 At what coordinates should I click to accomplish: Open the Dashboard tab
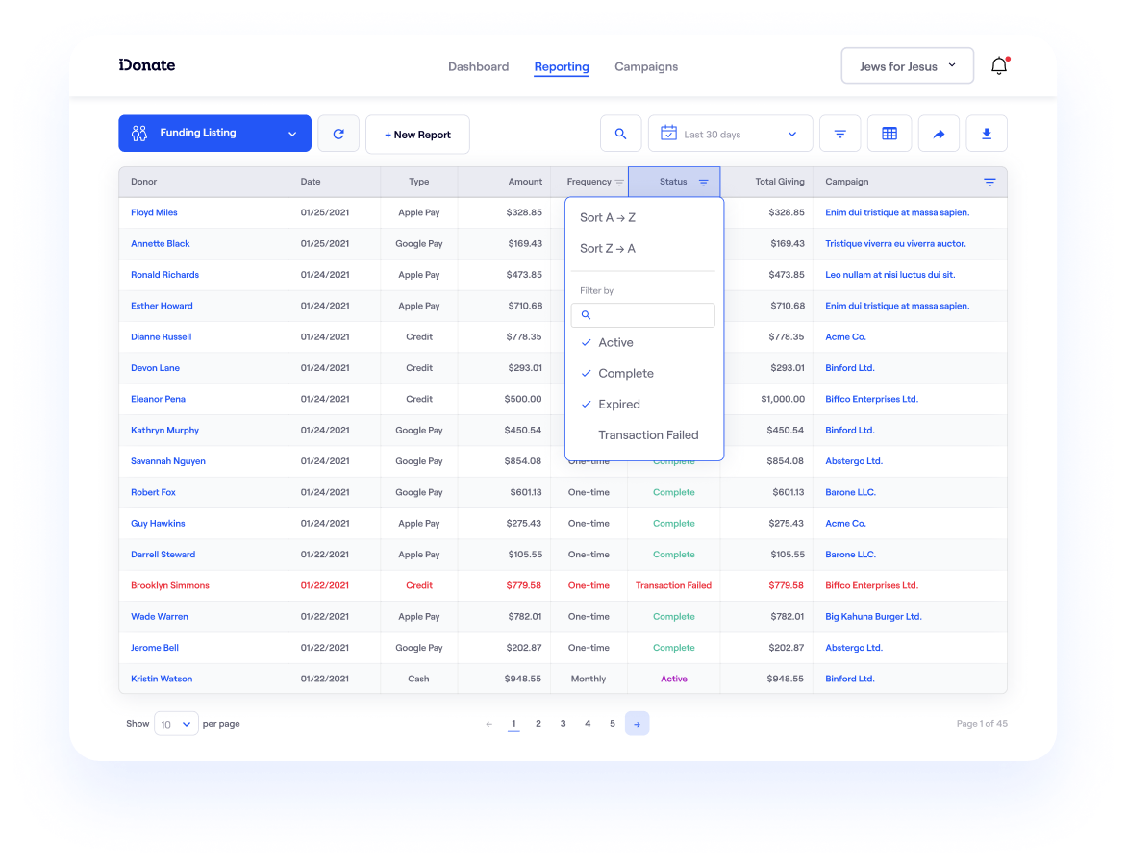click(x=478, y=67)
